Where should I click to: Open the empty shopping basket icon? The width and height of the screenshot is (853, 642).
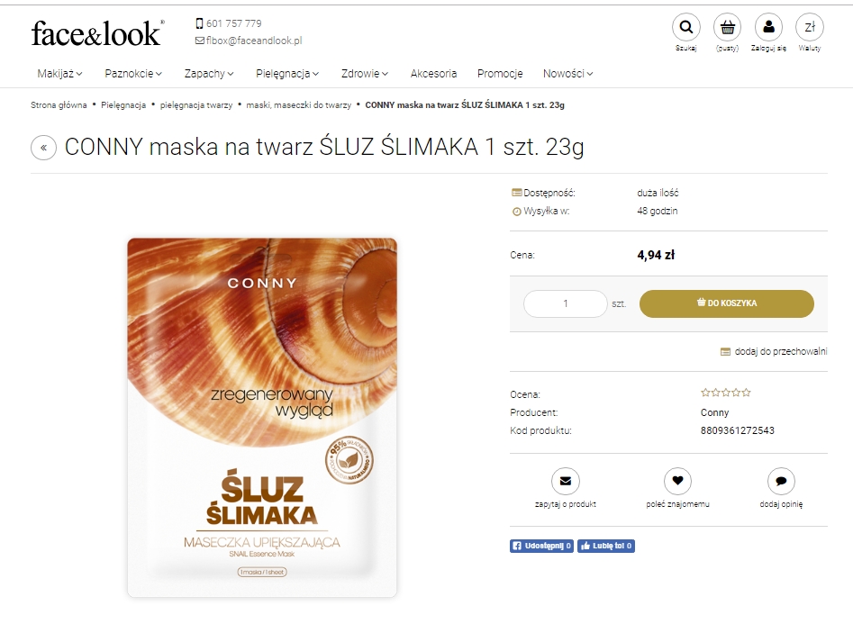click(x=727, y=27)
